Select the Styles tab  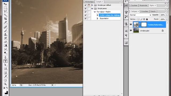point(153,5)
